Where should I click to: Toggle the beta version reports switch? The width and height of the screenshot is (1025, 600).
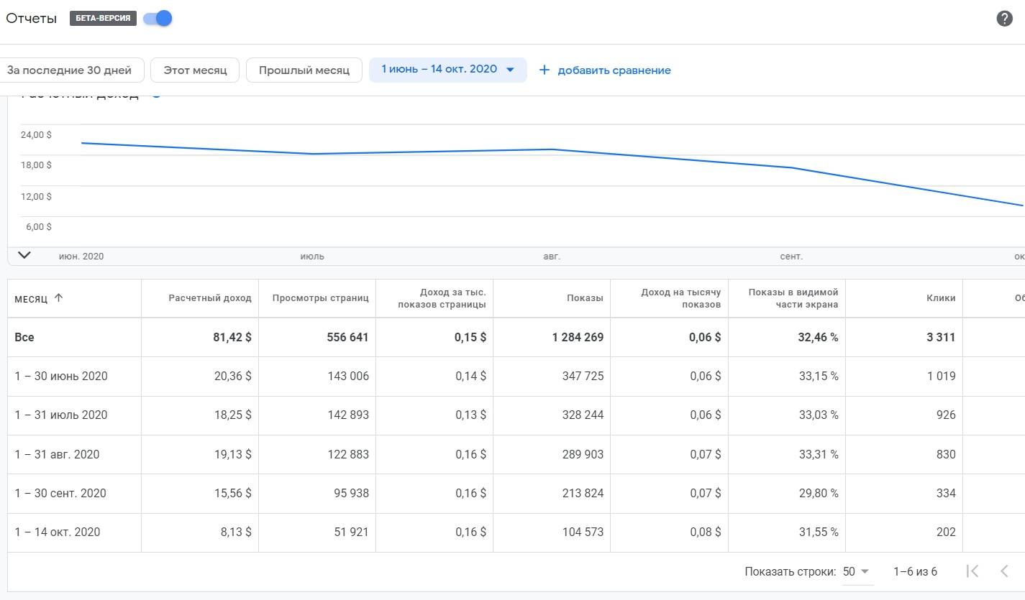(158, 19)
